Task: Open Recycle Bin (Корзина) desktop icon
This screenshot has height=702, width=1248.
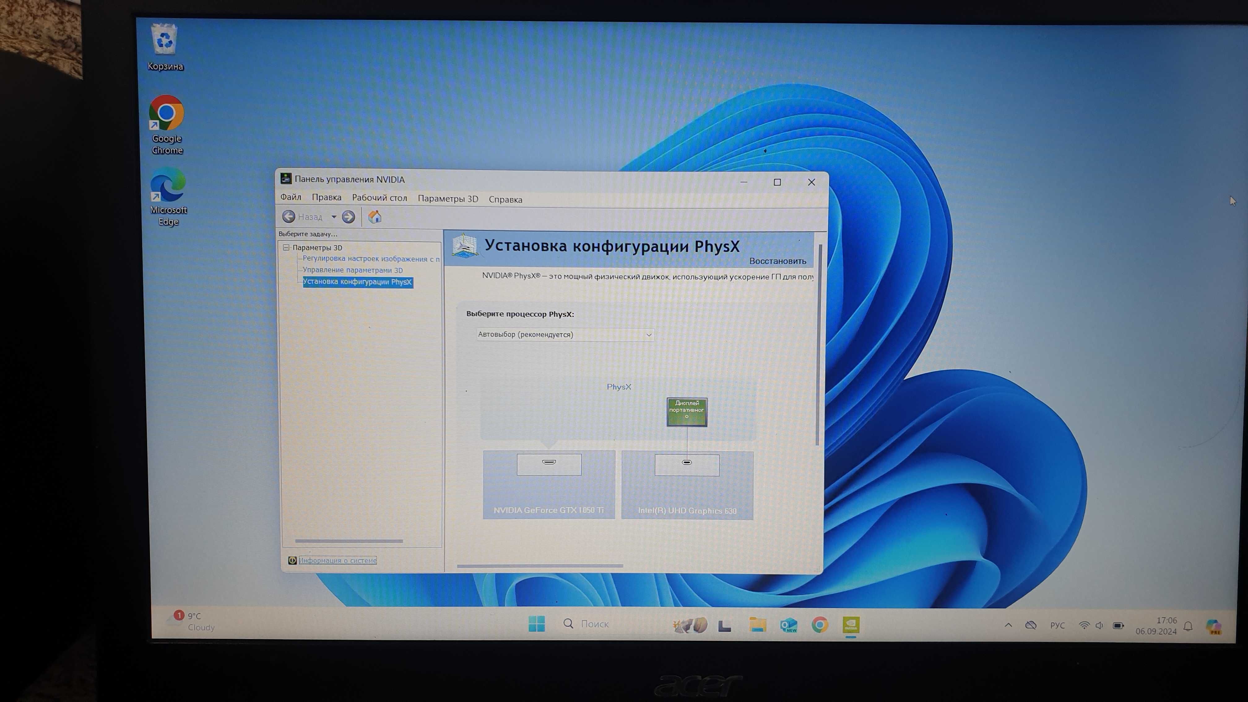Action: [165, 47]
